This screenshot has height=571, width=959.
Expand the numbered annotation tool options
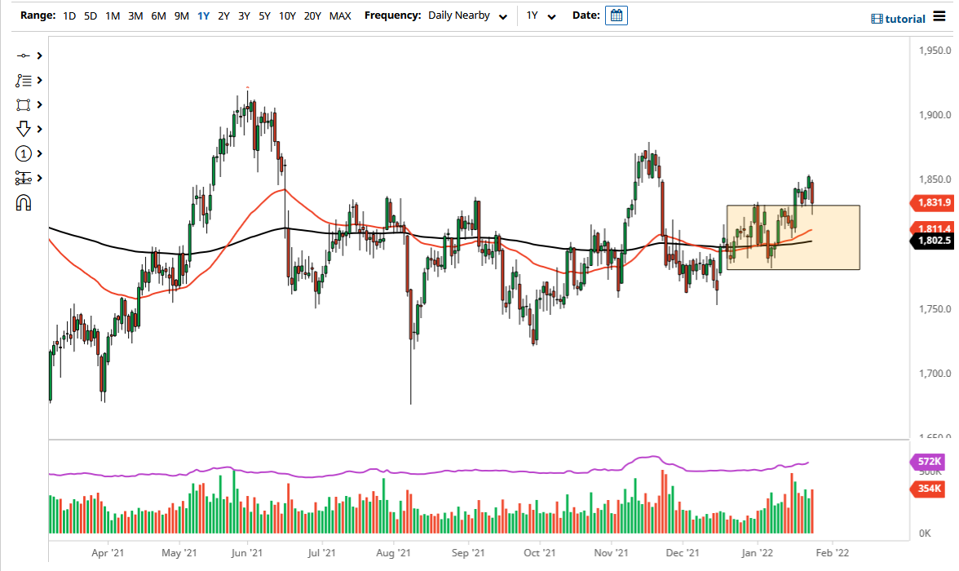tap(40, 153)
